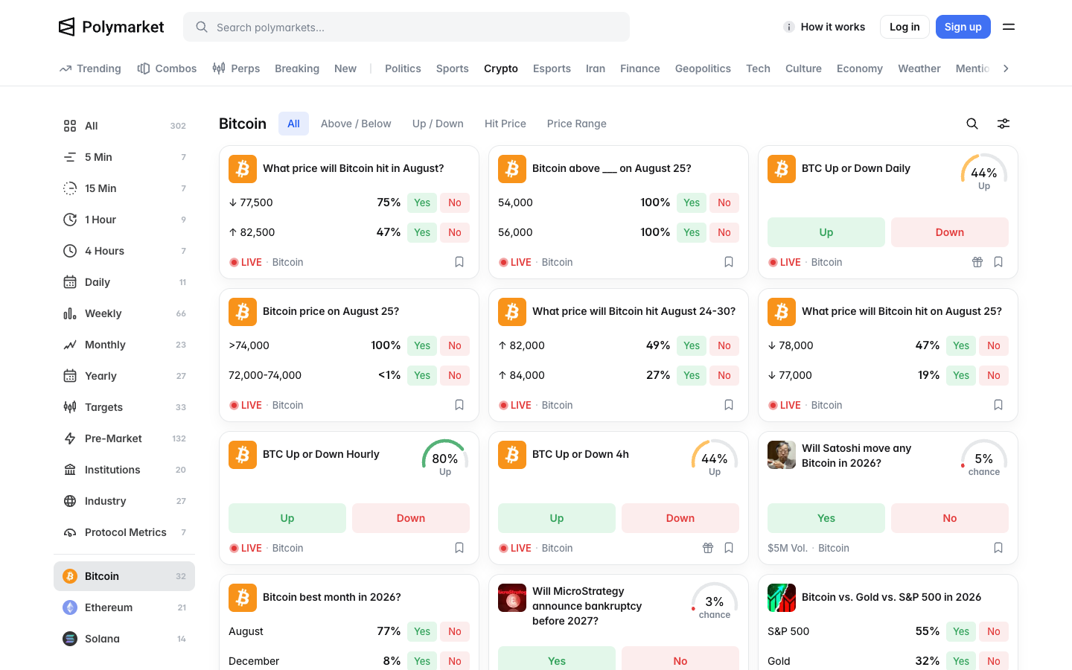Click the Trending arrow icon
Screen dimensions: 1072x670
point(66,68)
